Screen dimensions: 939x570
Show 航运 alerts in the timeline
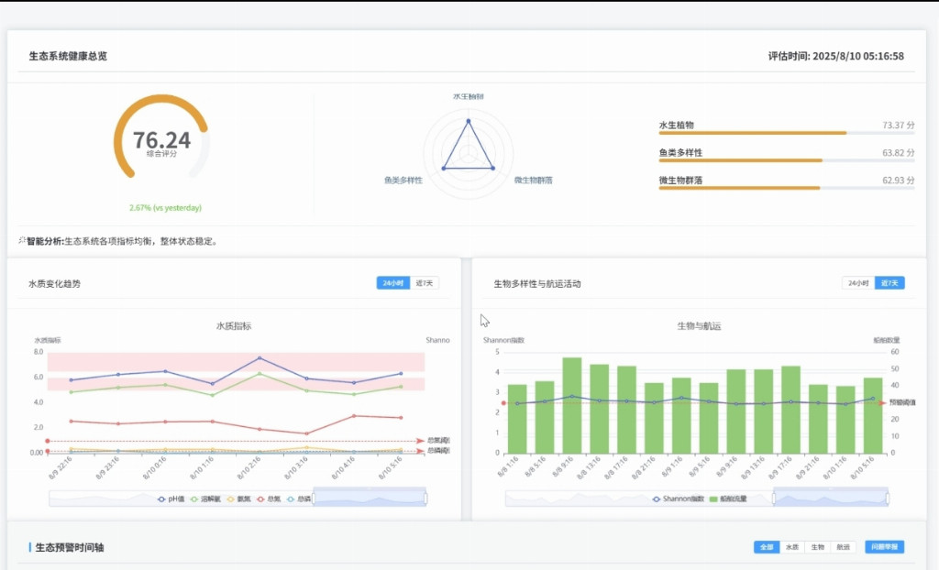point(843,547)
